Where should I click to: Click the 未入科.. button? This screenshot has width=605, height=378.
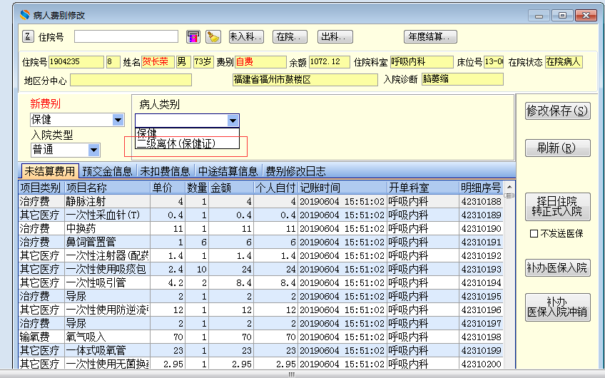tap(246, 36)
